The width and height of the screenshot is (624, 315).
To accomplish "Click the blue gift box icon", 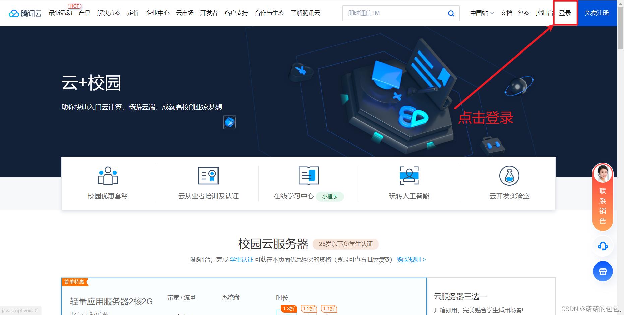I will pyautogui.click(x=603, y=271).
